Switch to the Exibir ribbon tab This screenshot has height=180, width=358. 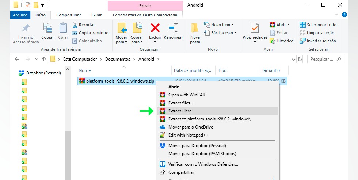[x=96, y=15]
